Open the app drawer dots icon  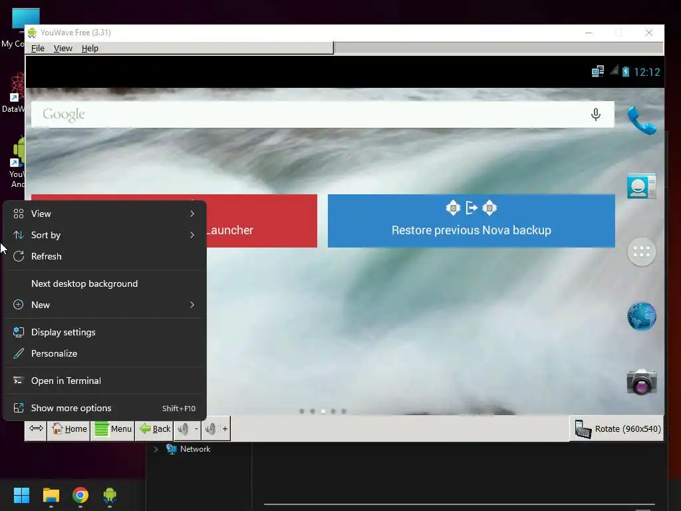pyautogui.click(x=642, y=252)
